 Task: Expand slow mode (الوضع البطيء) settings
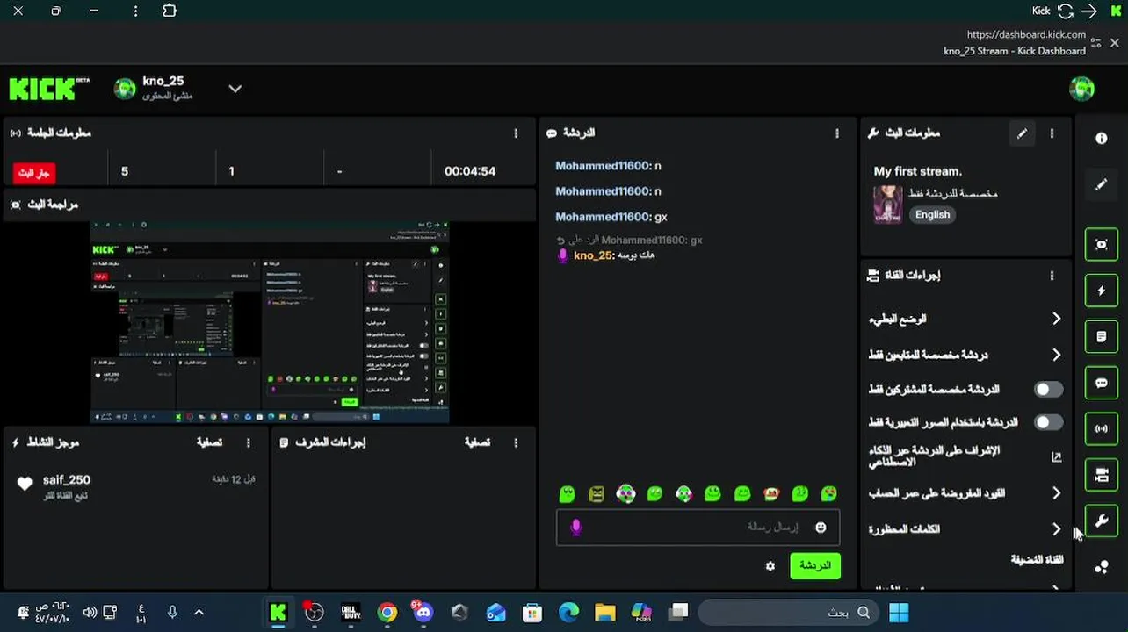1056,319
